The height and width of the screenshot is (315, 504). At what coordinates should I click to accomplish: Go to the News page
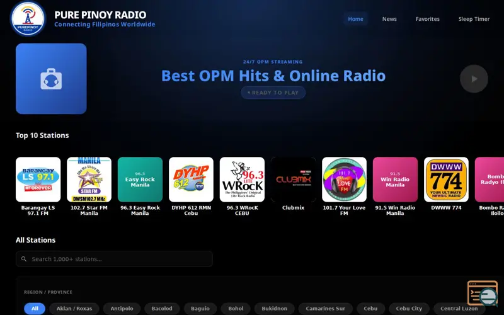click(x=389, y=19)
